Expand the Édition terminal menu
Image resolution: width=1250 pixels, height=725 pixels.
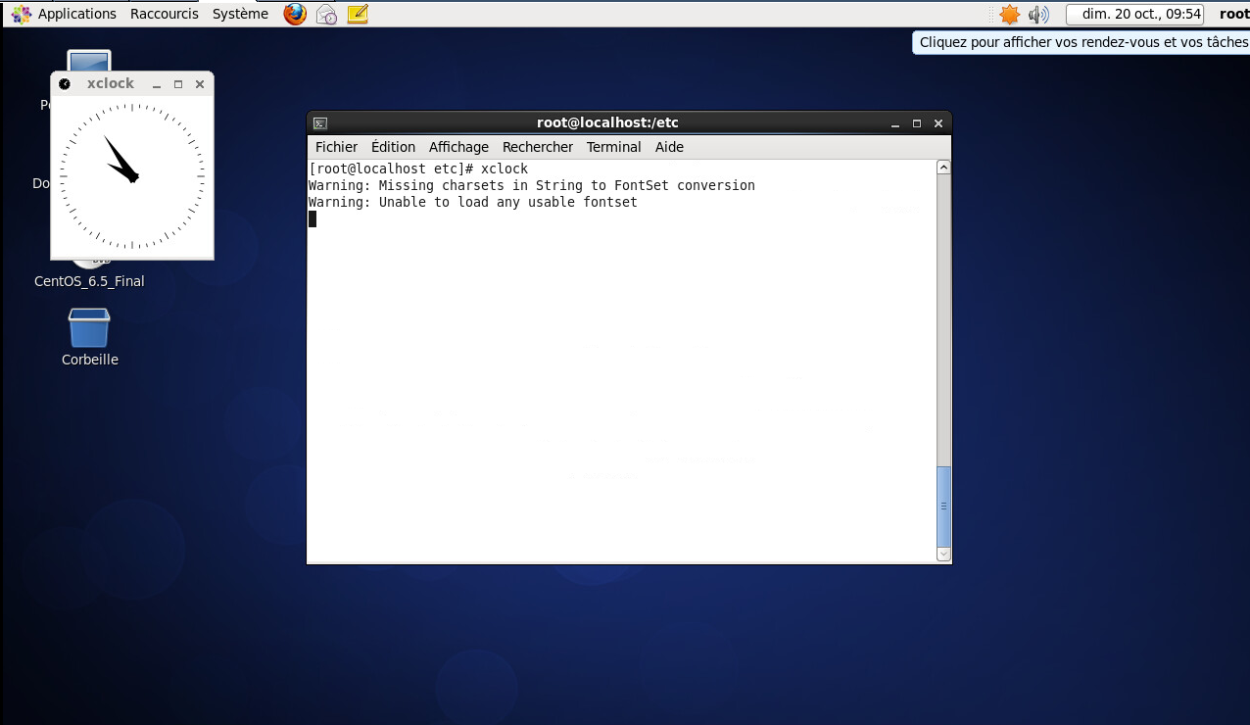pyautogui.click(x=393, y=147)
